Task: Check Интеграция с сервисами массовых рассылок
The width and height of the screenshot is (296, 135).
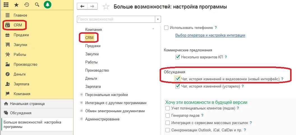Action: tap(167, 123)
